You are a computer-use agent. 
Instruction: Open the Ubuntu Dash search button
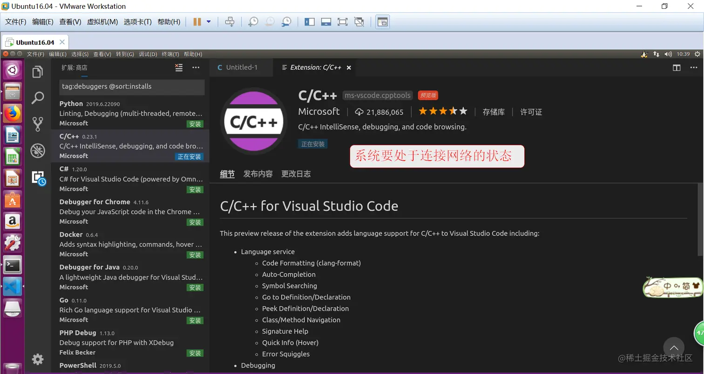[x=12, y=70]
